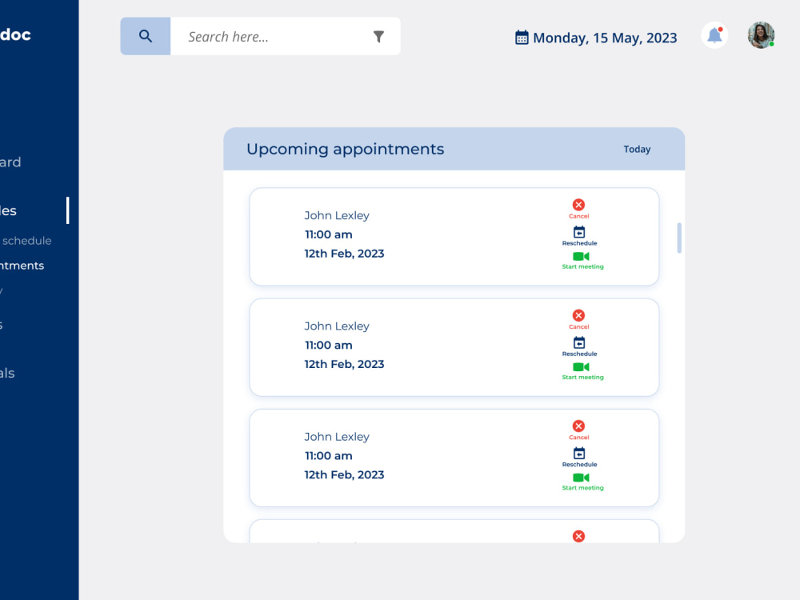Screen dimensions: 800x600
Task: Click '12th Feb, 2023' on the third card
Action: pos(344,475)
